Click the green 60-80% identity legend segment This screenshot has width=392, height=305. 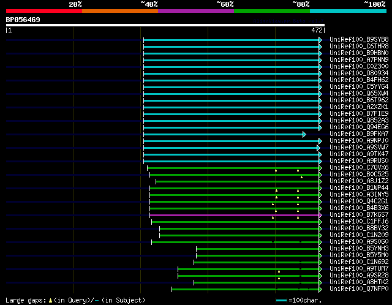(x=272, y=11)
